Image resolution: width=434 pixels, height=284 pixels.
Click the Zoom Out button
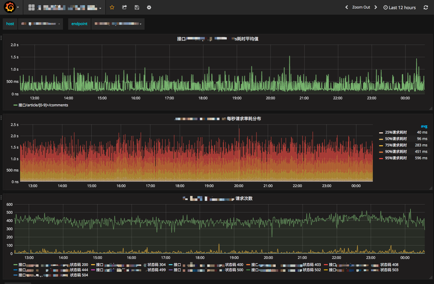(361, 7)
